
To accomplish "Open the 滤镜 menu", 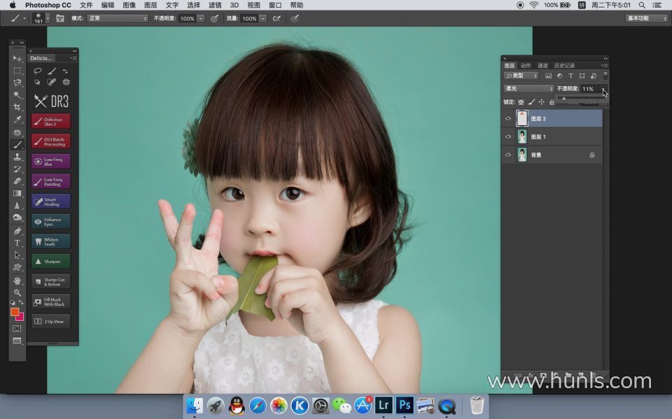I will 215,5.
